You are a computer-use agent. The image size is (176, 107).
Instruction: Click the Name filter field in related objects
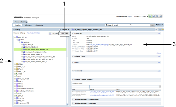pyautogui.click(x=103, y=87)
